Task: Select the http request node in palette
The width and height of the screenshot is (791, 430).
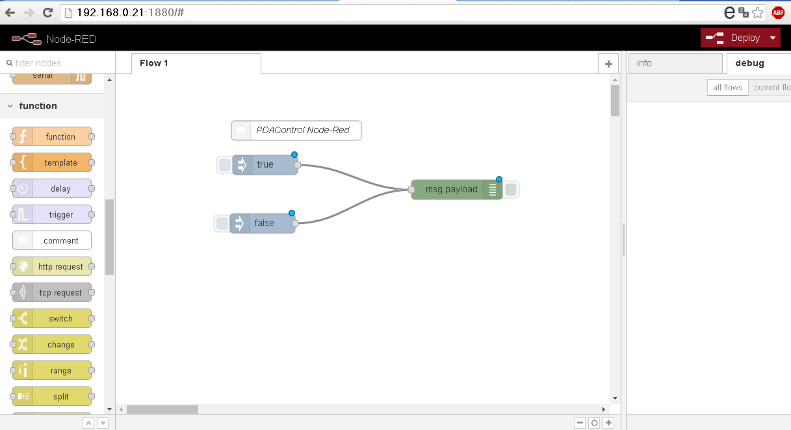Action: [52, 266]
